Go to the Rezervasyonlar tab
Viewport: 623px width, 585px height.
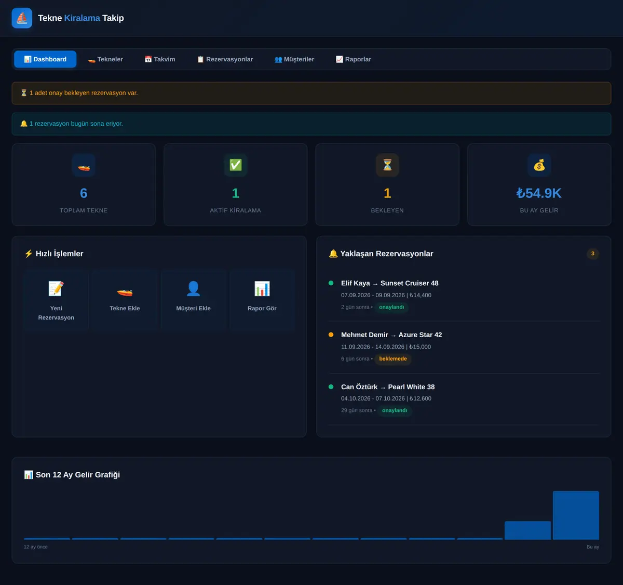tap(225, 59)
